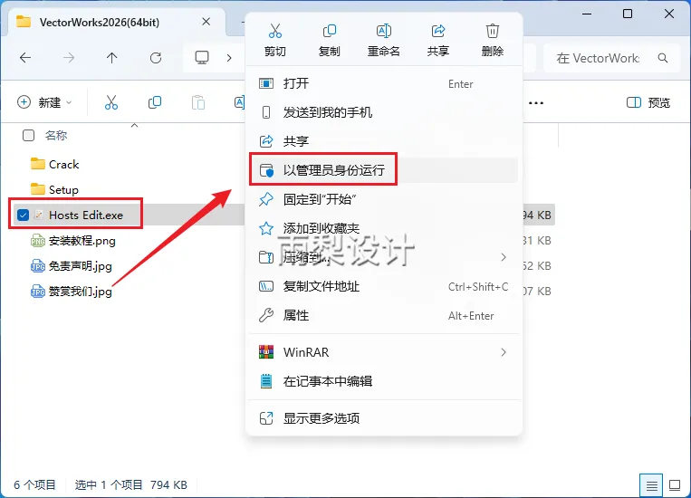
Task: Click the This PC monitor icon in address bar
Action: [x=202, y=58]
